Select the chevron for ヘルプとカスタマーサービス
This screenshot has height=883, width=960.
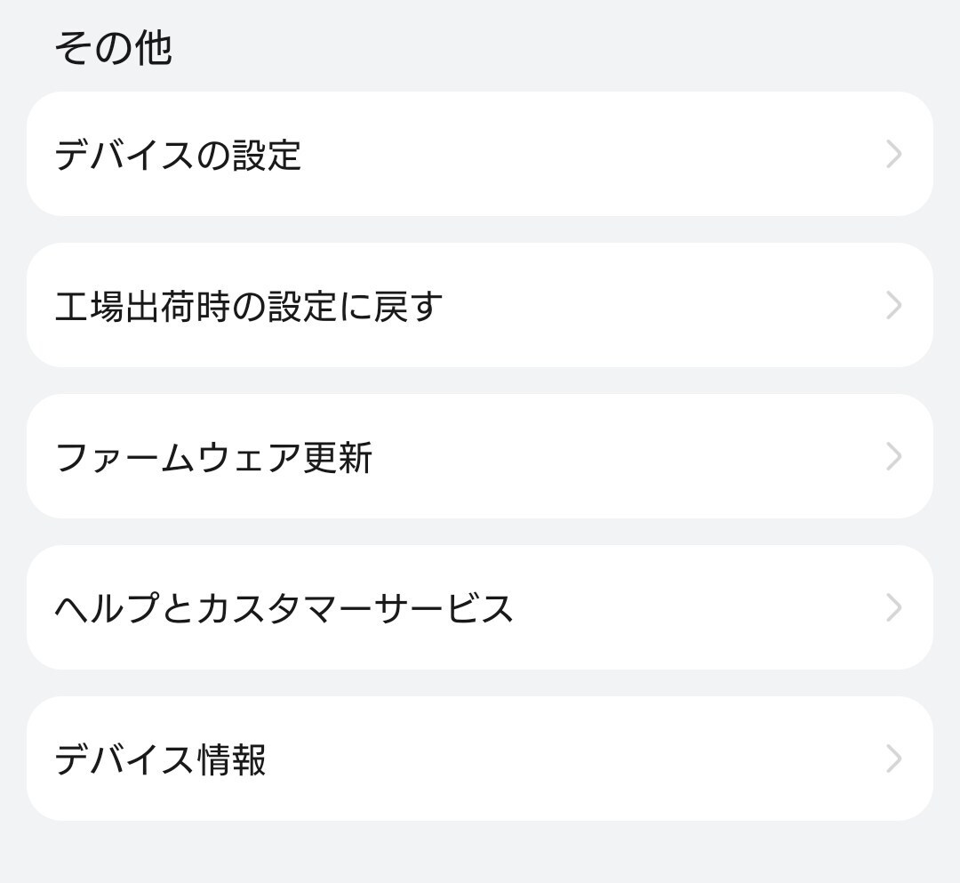pyautogui.click(x=894, y=607)
